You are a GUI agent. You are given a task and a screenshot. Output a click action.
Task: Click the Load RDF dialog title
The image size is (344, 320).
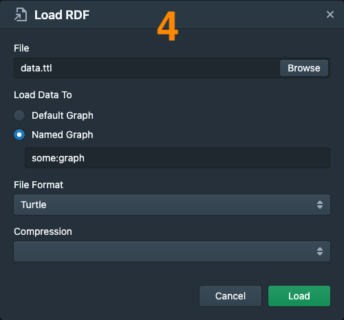[62, 15]
